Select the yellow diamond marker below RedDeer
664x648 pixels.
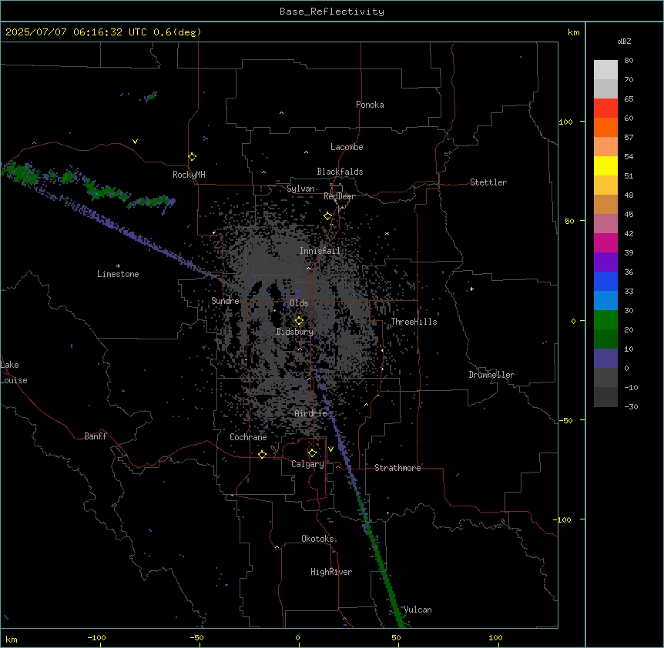pyautogui.click(x=328, y=216)
